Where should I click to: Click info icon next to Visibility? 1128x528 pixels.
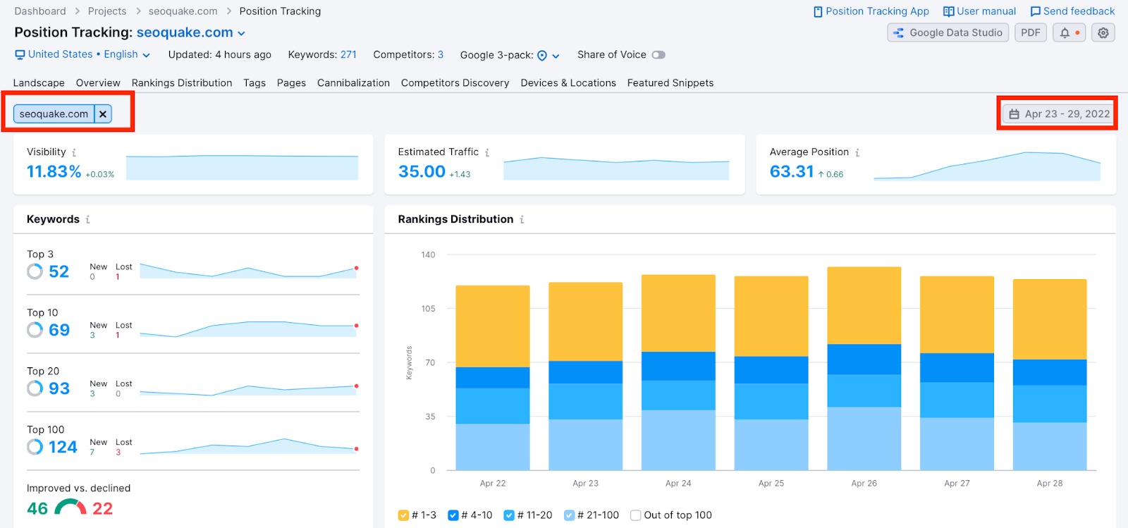click(x=74, y=152)
